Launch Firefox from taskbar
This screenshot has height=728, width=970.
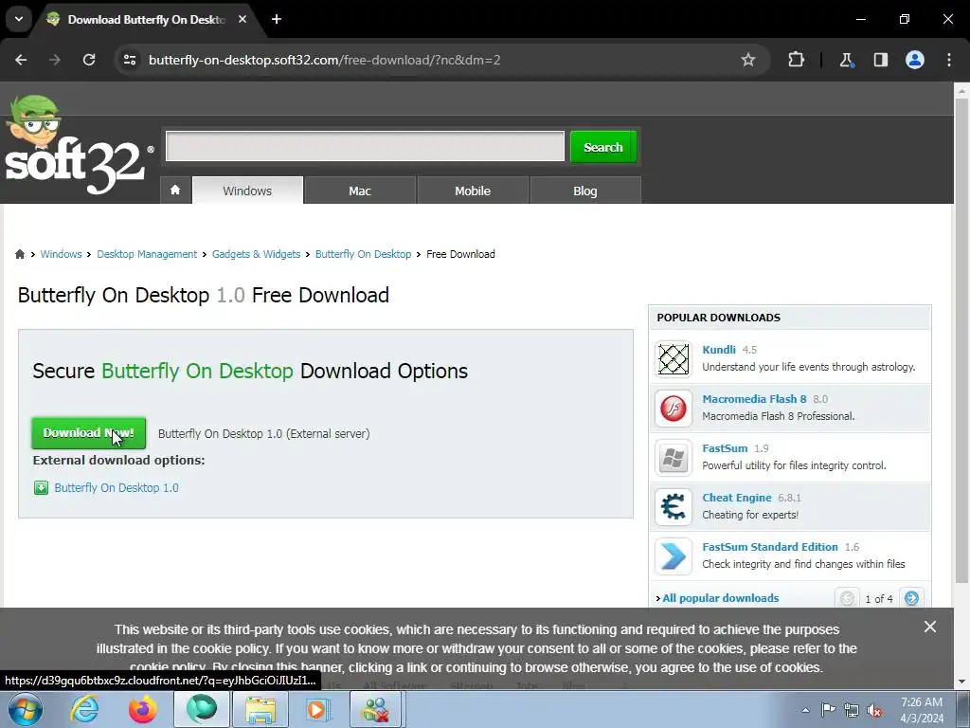[142, 709]
